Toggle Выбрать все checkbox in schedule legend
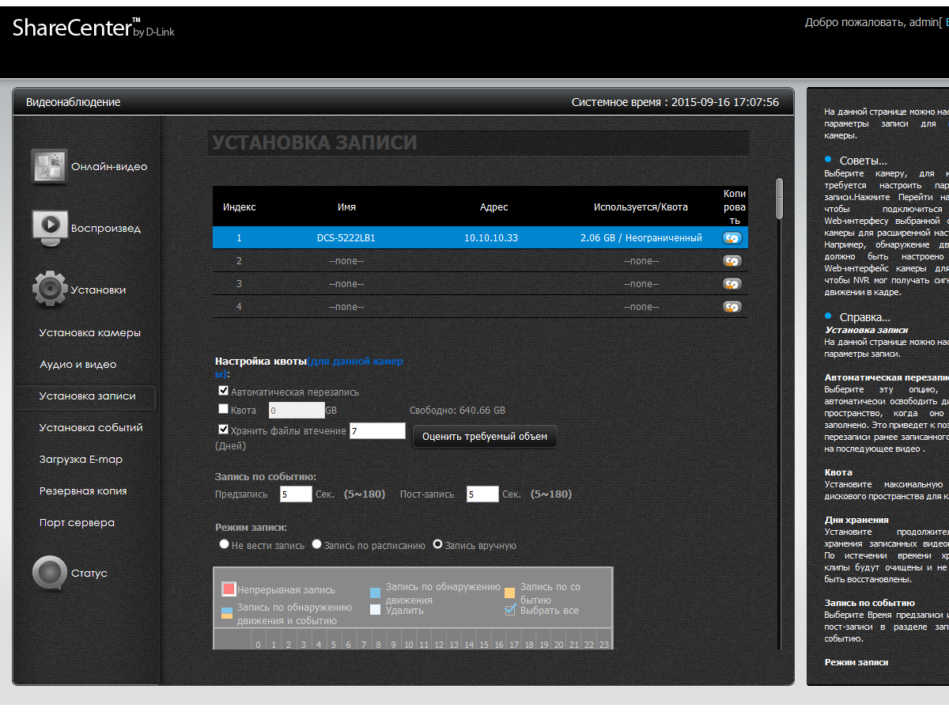The image size is (949, 712). coord(510,609)
